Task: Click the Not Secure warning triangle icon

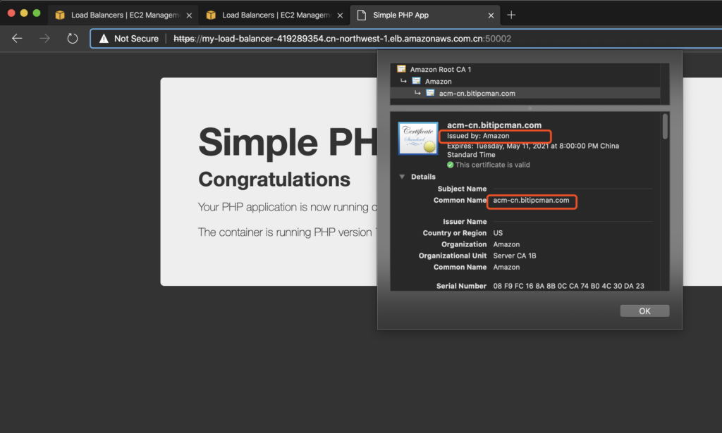Action: (104, 39)
